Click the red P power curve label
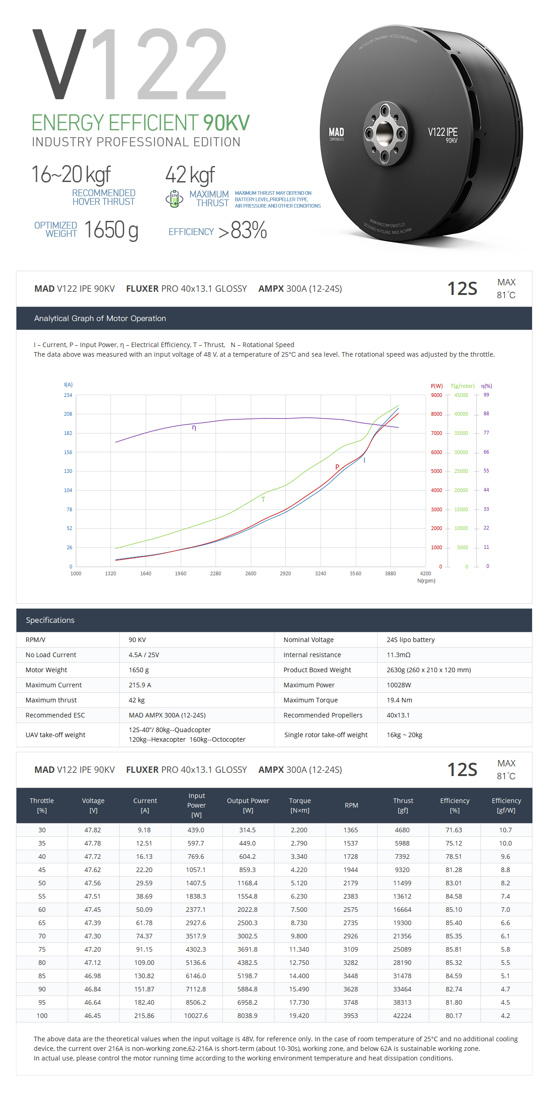 pyautogui.click(x=337, y=467)
